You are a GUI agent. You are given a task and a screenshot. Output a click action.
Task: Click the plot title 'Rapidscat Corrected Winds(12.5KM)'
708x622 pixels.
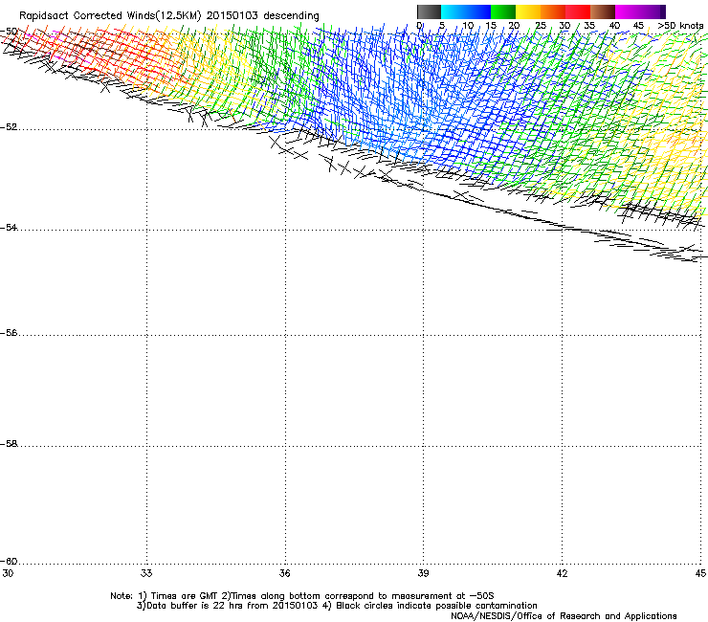110,16
